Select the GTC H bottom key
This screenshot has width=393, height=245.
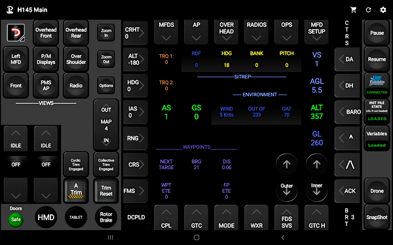click(x=316, y=218)
